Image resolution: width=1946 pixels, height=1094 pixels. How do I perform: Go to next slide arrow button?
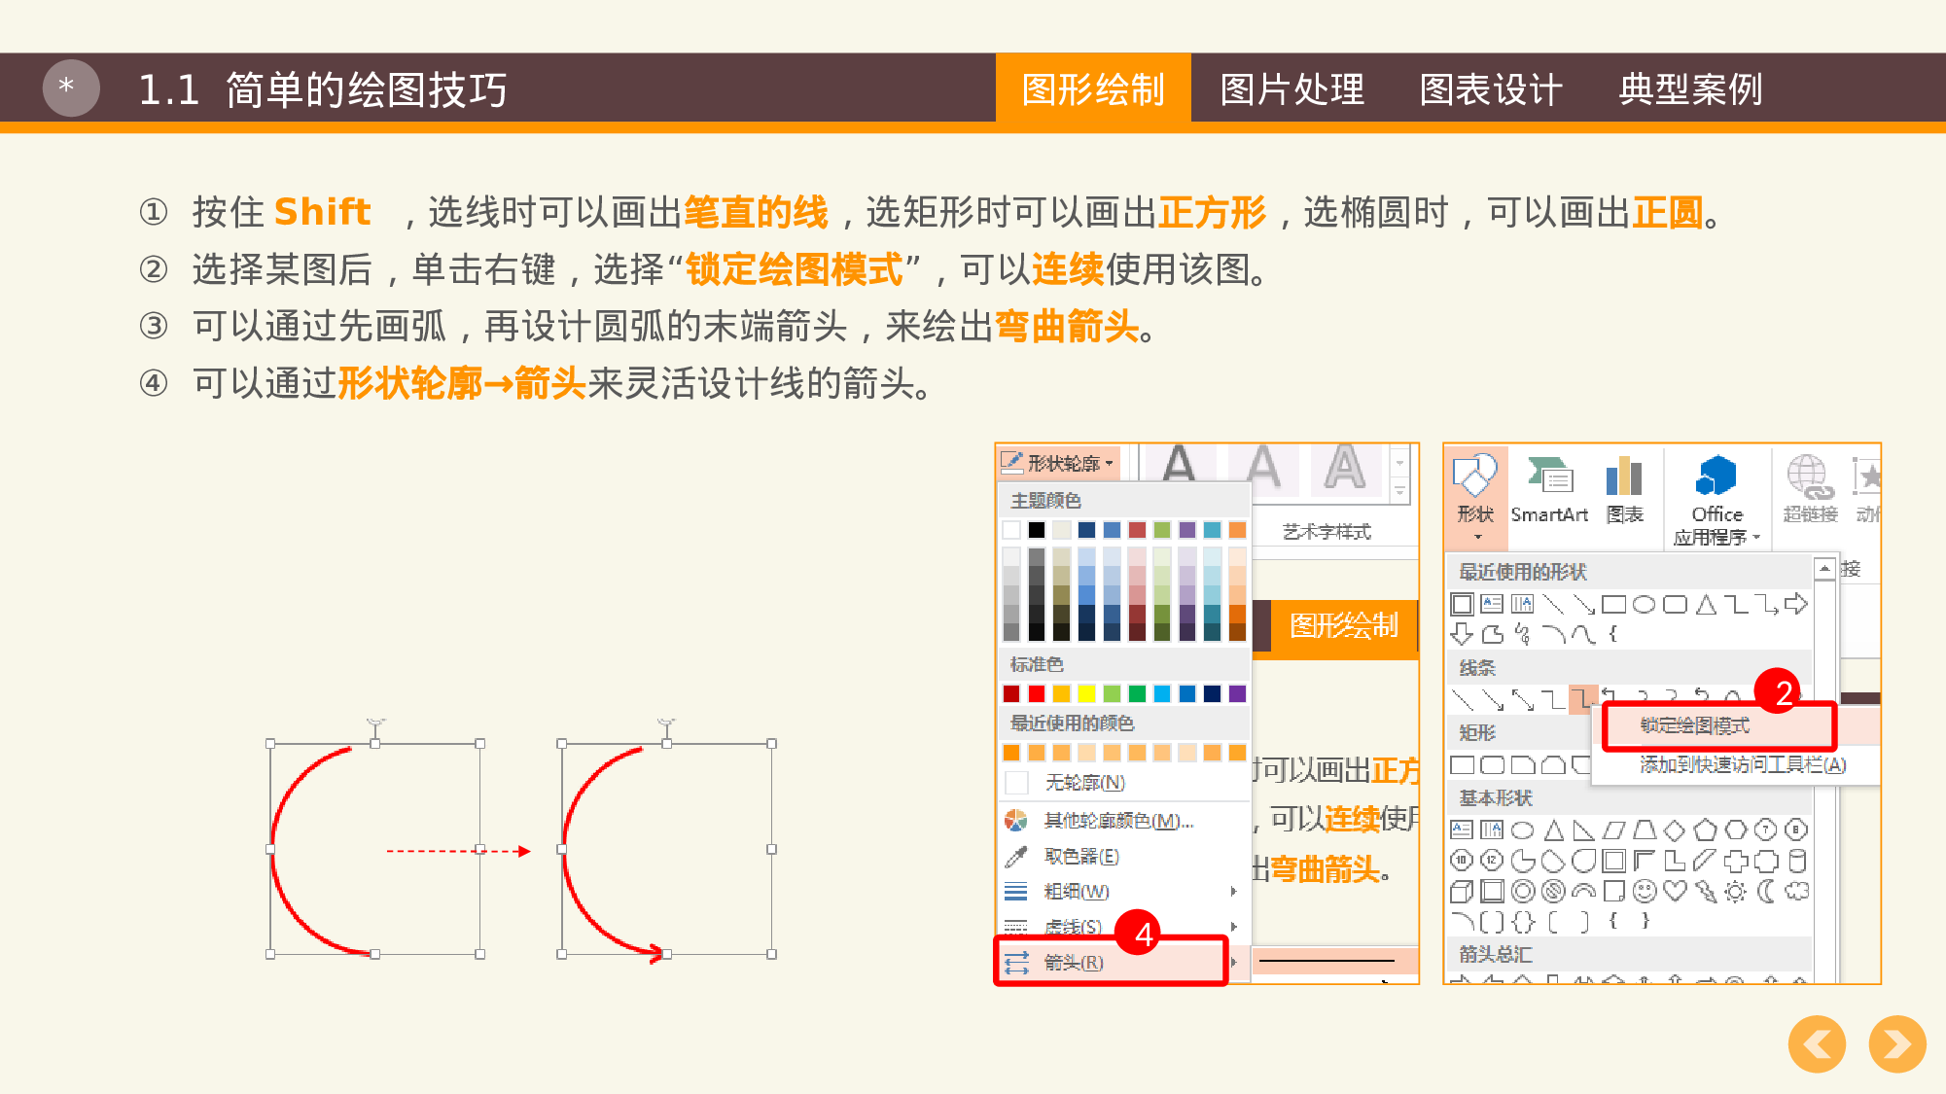coord(1896,1044)
